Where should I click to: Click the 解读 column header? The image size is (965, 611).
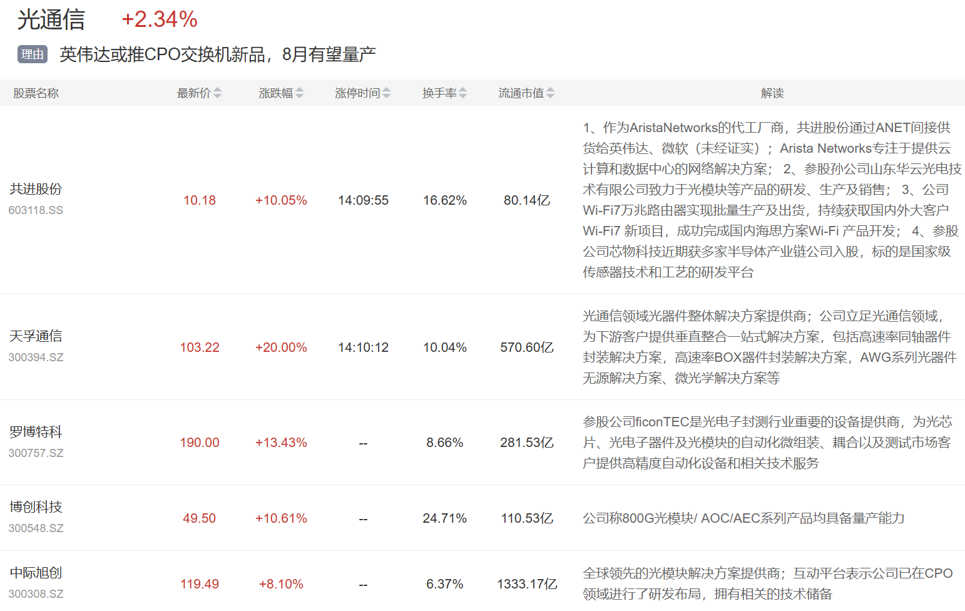pyautogui.click(x=772, y=93)
